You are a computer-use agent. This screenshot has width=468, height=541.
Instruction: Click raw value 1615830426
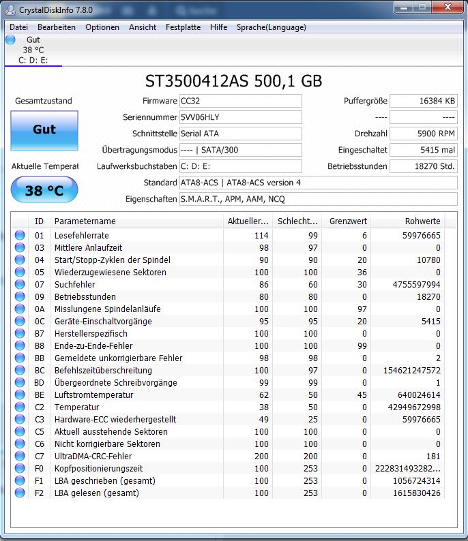click(x=417, y=493)
